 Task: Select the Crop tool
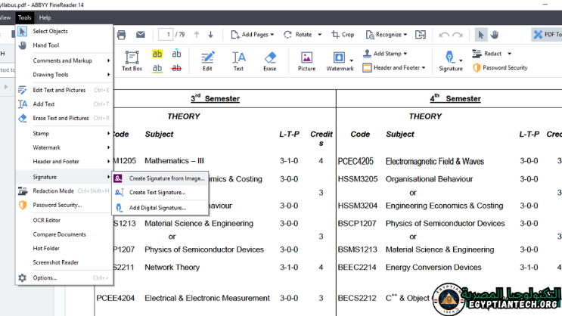point(342,34)
